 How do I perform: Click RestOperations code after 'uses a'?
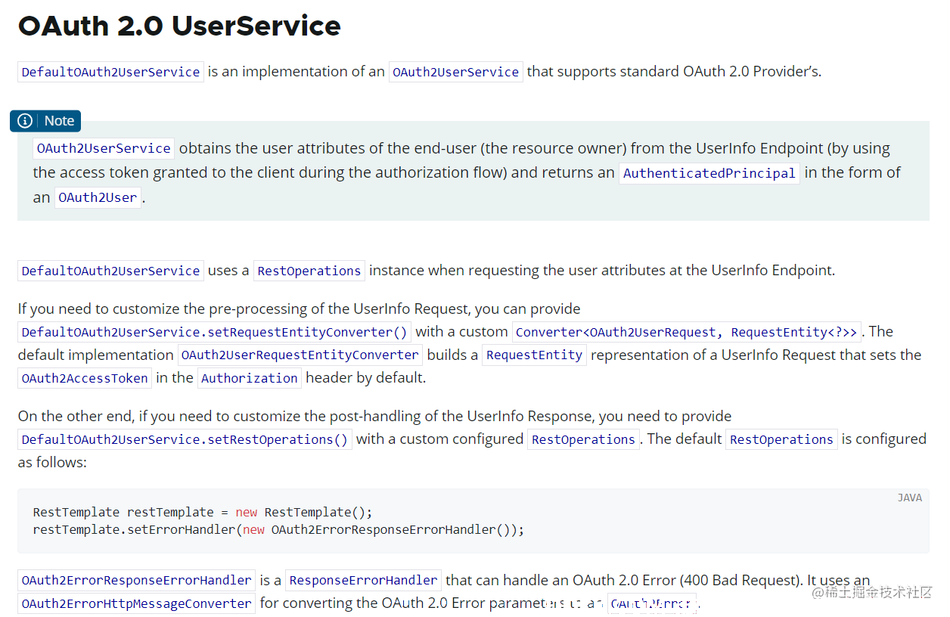coord(309,271)
